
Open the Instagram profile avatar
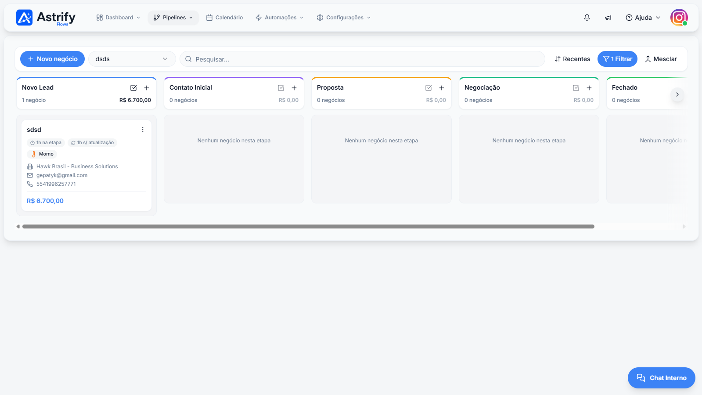point(679,18)
